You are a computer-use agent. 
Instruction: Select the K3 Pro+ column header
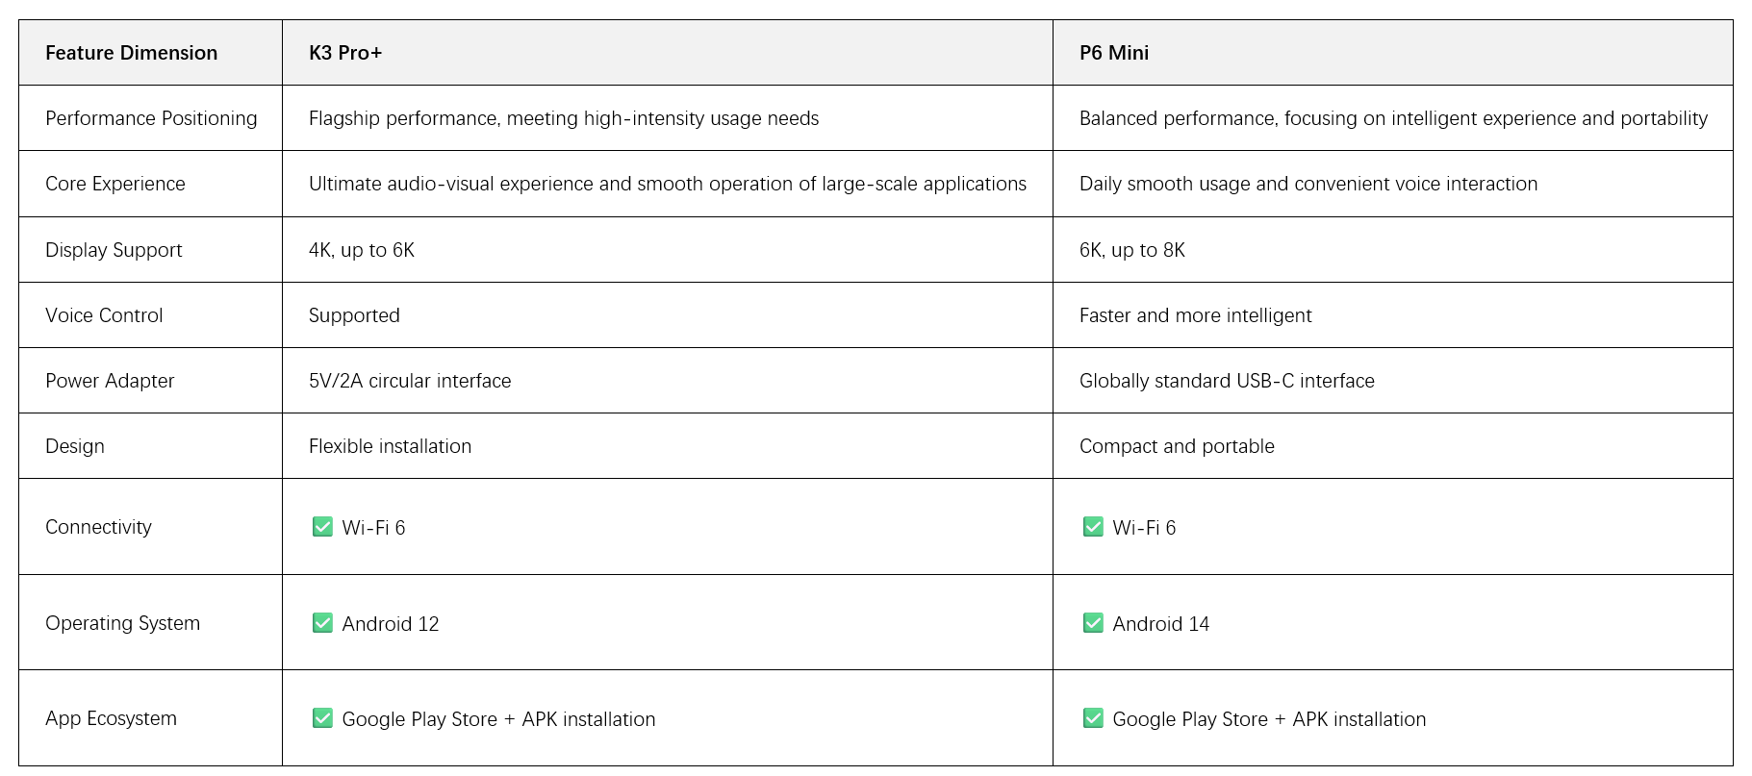[x=345, y=53]
